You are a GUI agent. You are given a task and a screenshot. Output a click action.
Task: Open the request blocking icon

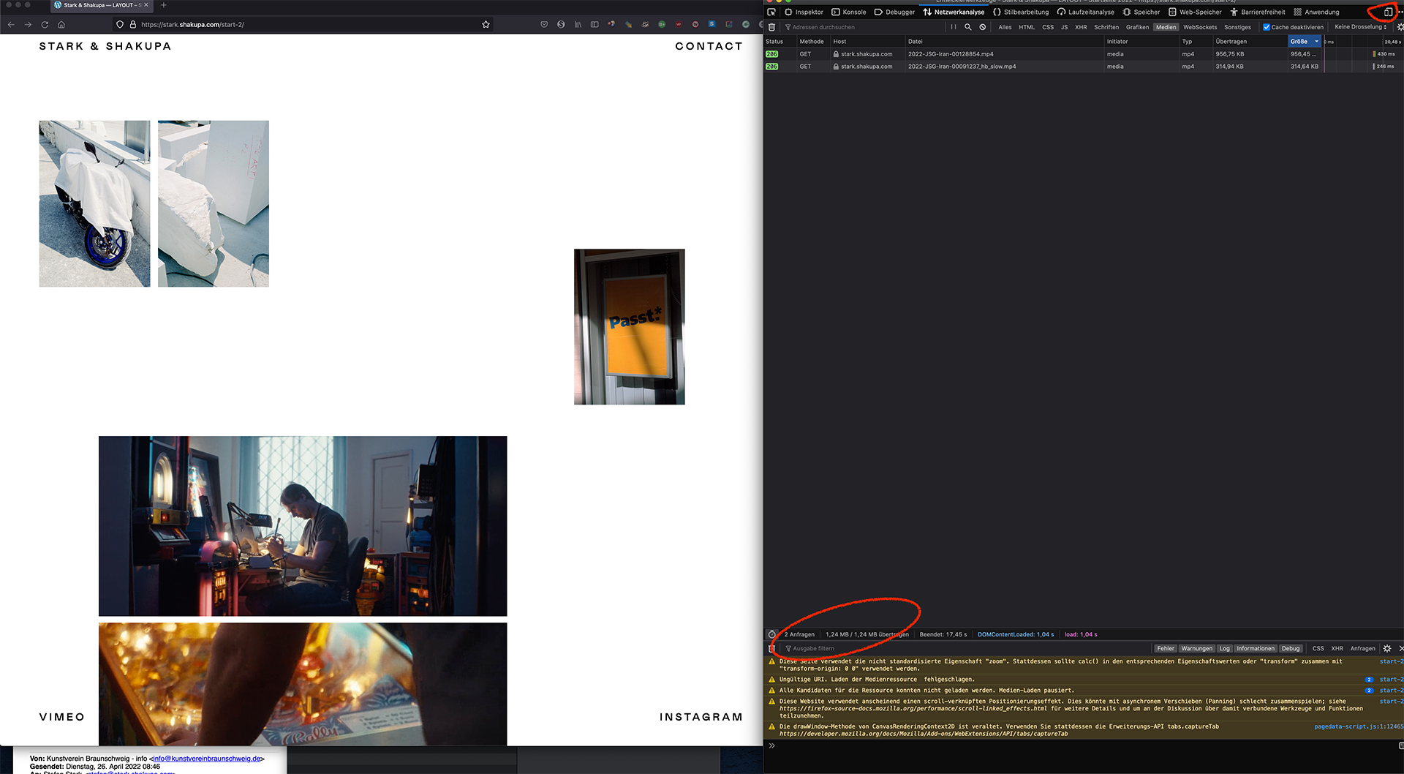[983, 27]
